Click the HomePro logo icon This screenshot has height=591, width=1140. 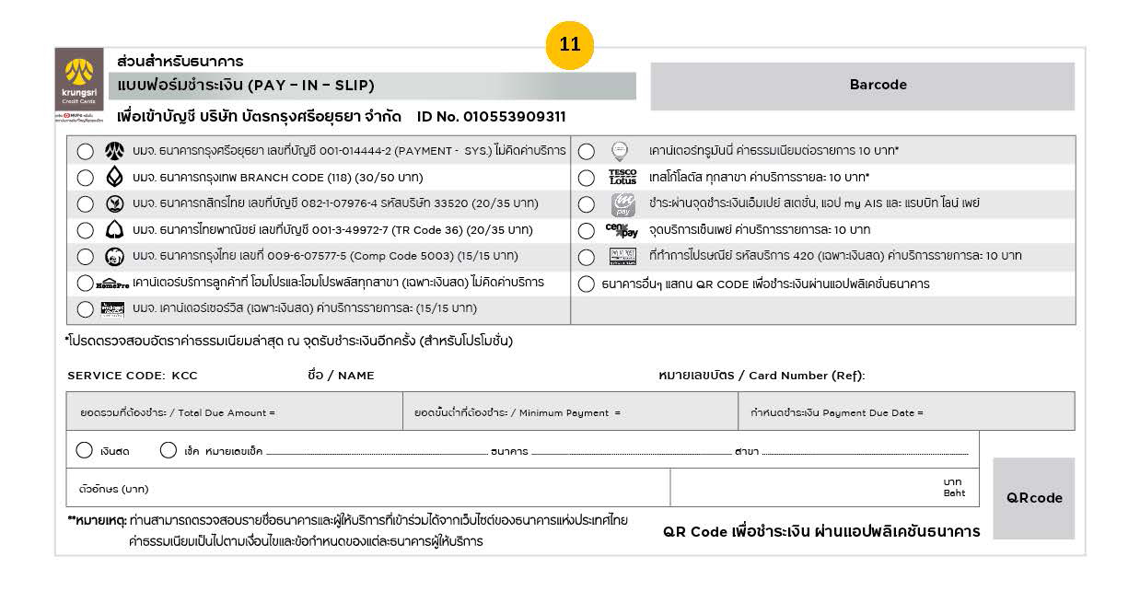(111, 283)
